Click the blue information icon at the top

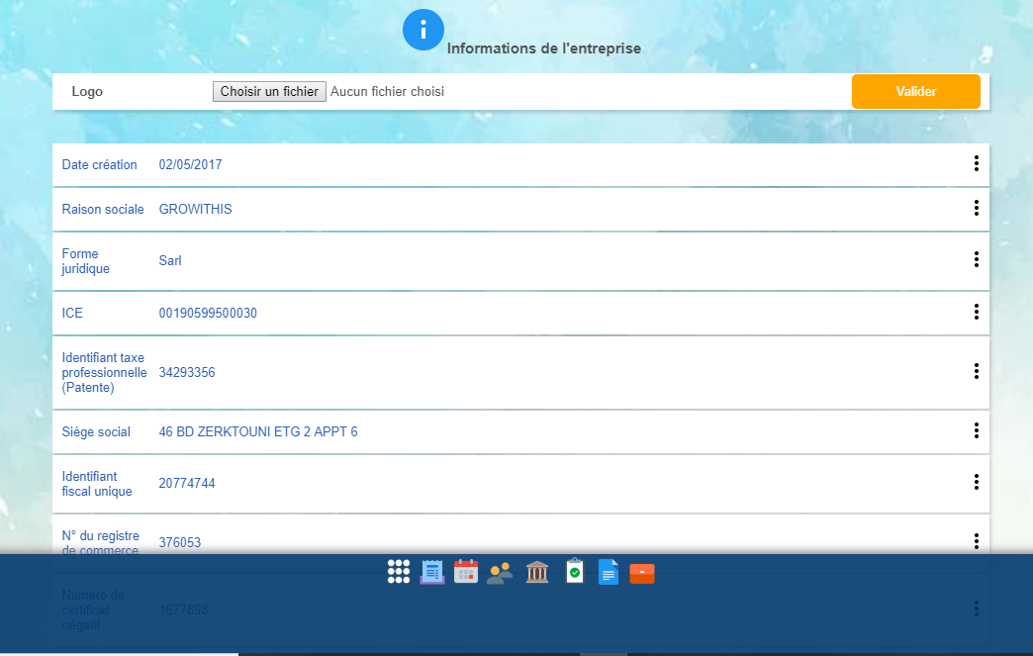(423, 30)
